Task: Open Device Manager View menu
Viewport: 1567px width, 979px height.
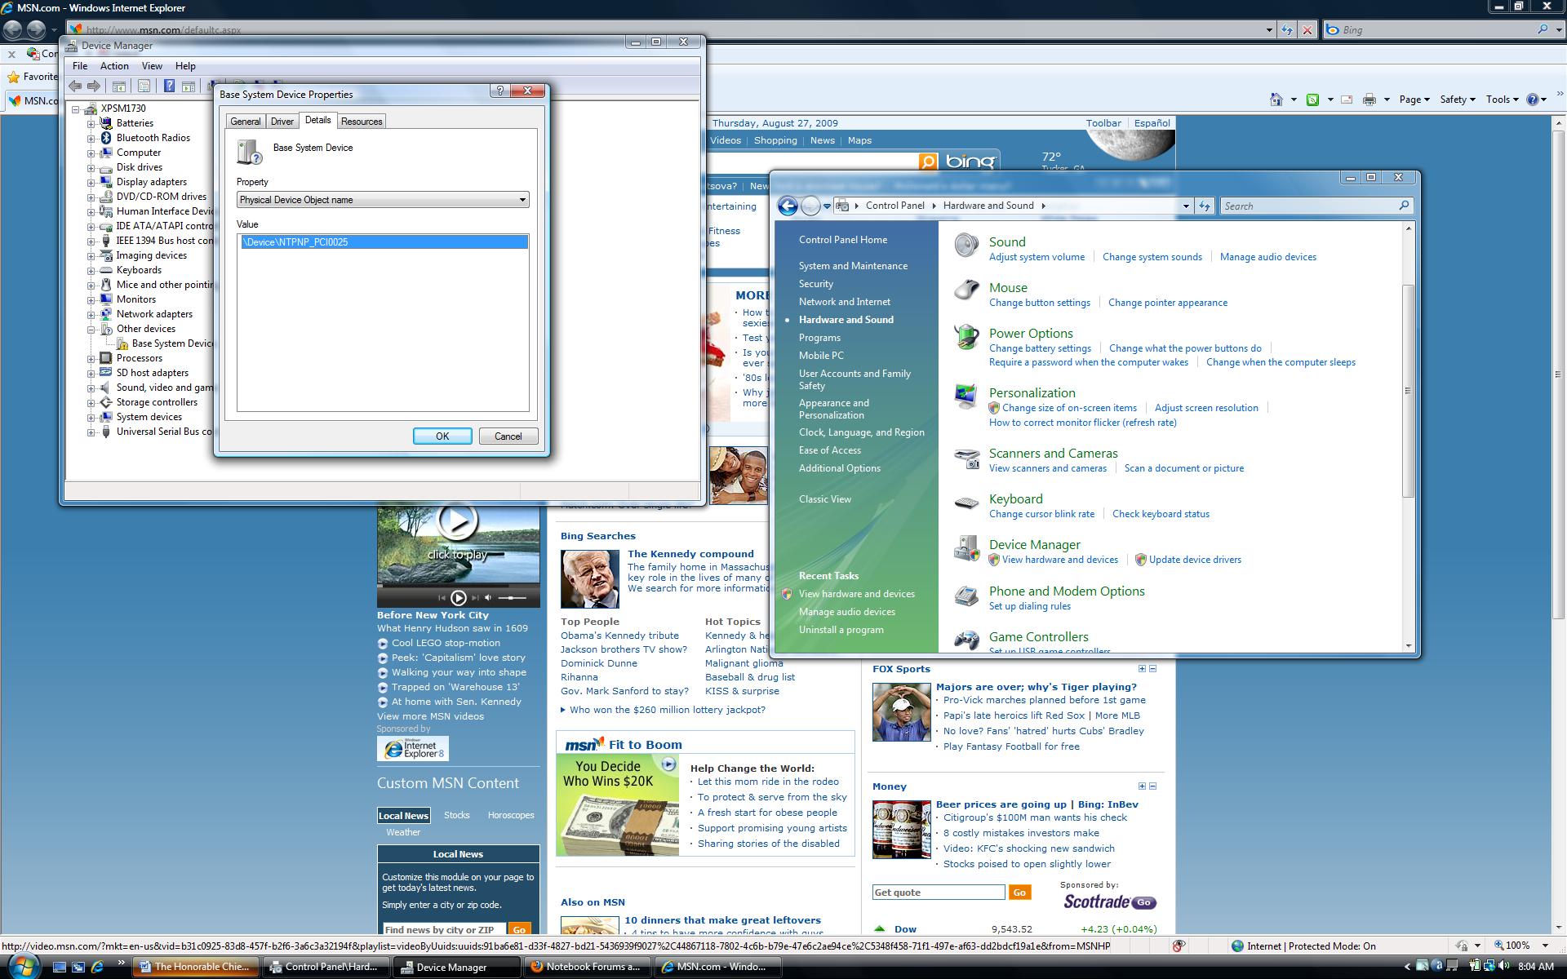Action: coord(152,66)
